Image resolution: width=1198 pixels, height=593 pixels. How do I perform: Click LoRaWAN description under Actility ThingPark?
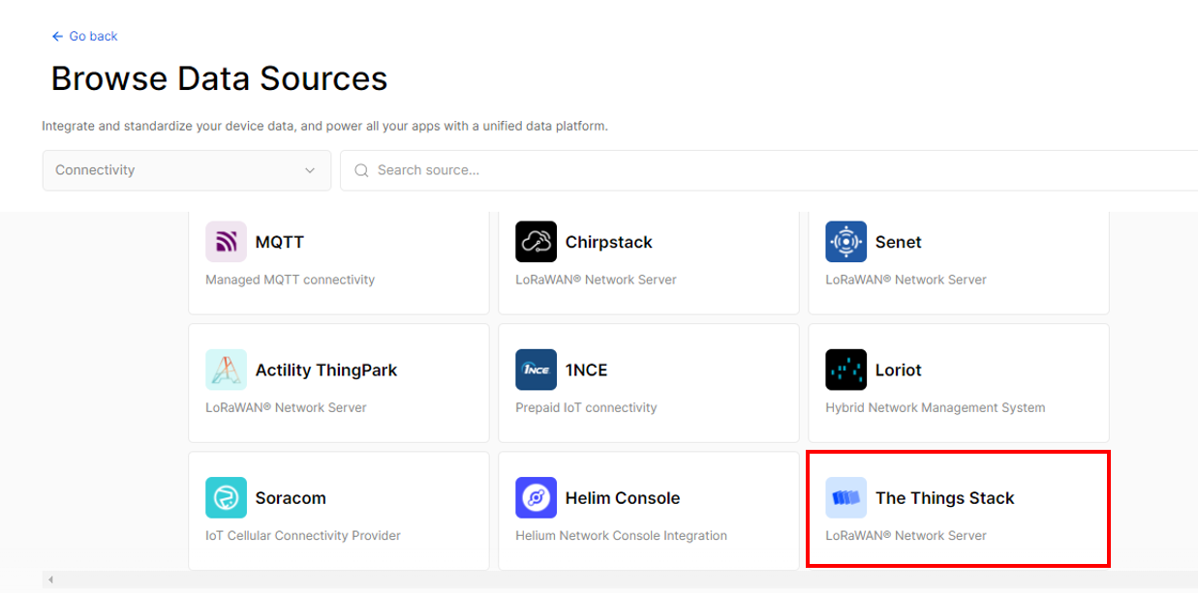point(287,407)
